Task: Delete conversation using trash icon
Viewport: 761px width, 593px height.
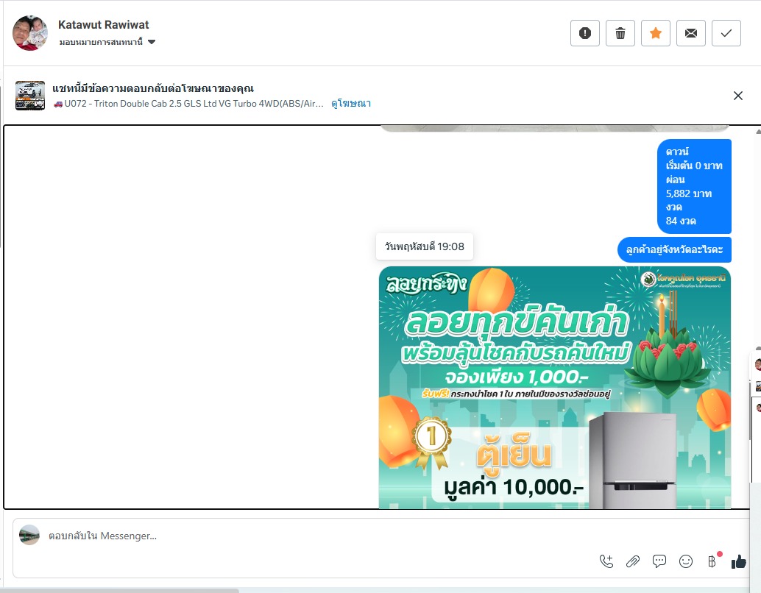Action: coord(620,33)
